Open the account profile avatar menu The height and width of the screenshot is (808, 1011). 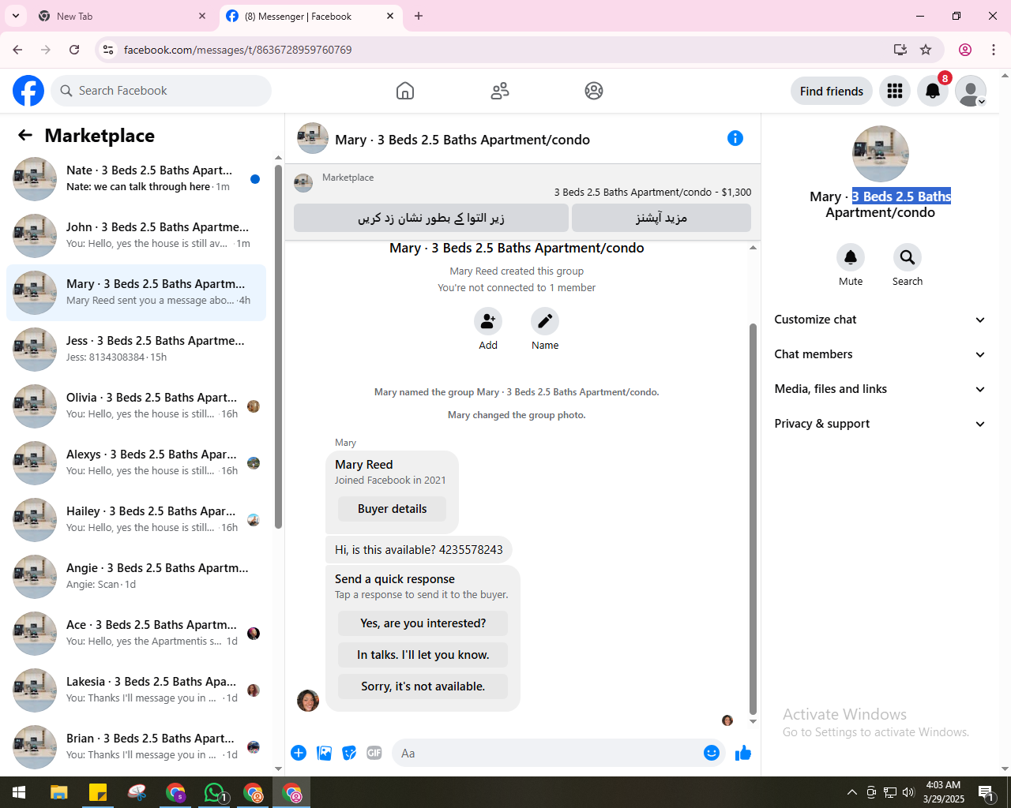tap(971, 91)
